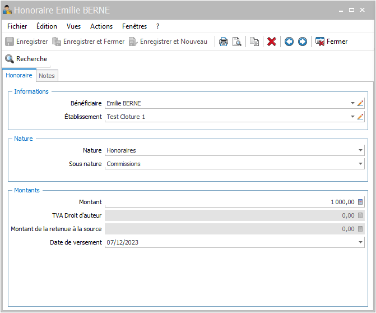
Task: Open the Fenêtres menu
Action: [x=134, y=26]
